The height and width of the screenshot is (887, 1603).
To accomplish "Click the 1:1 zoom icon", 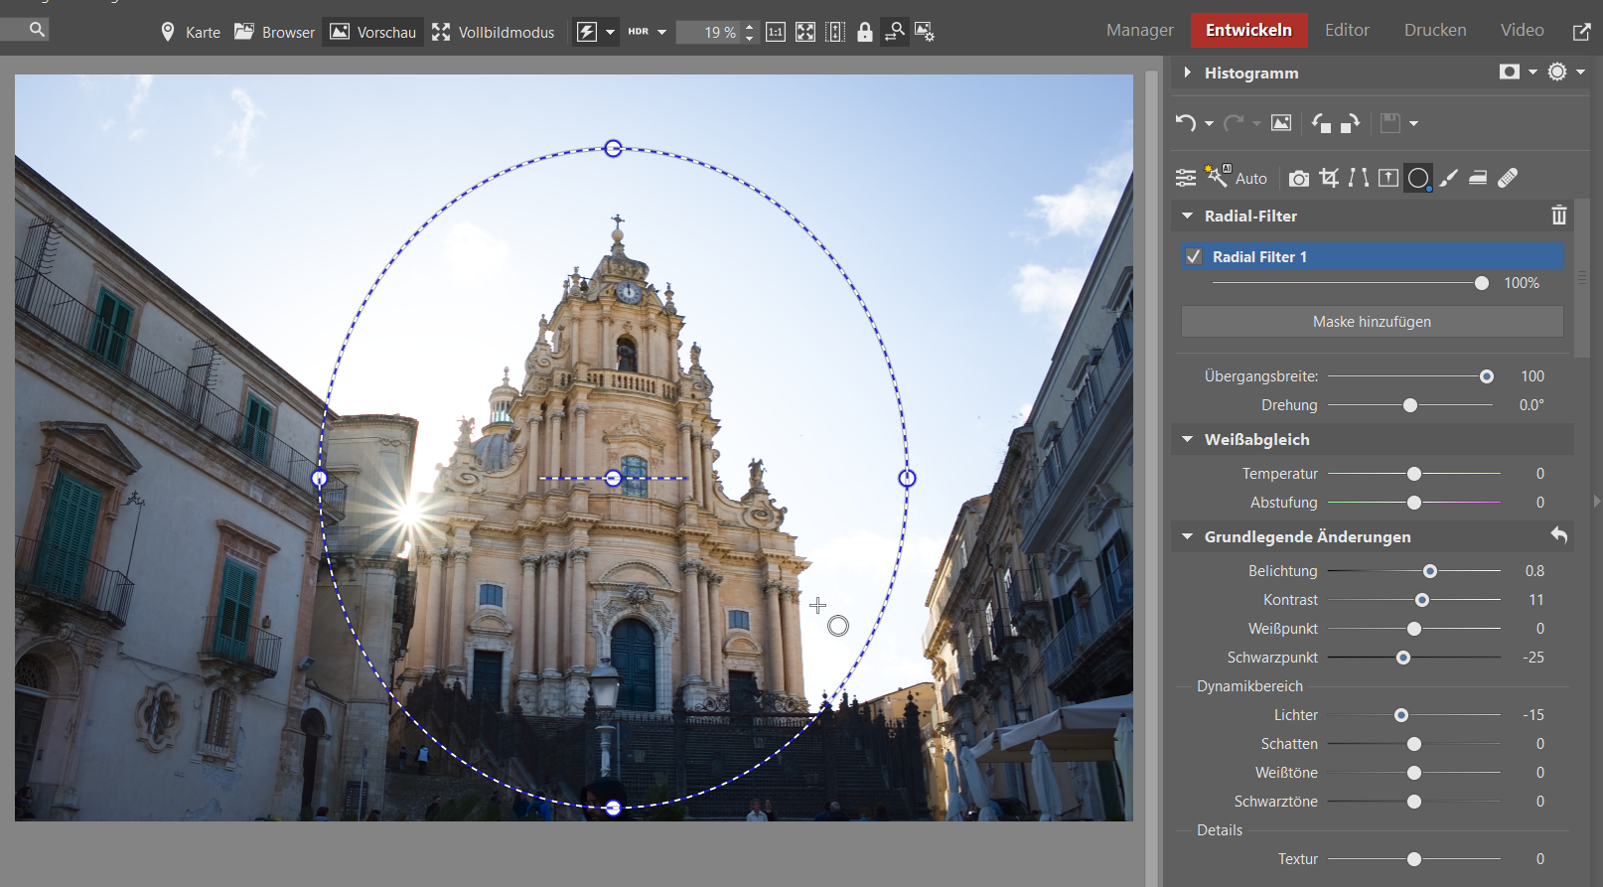I will point(775,32).
